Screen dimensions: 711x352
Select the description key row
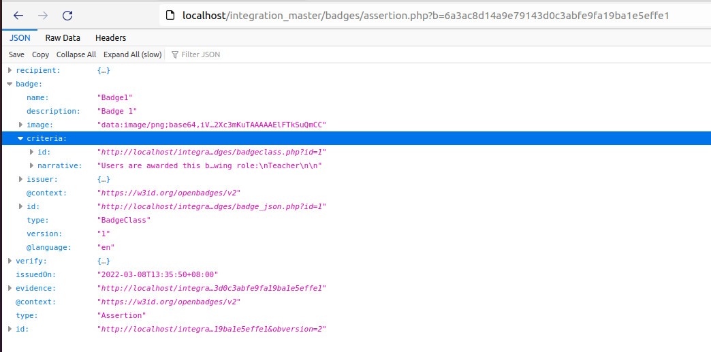coord(53,111)
